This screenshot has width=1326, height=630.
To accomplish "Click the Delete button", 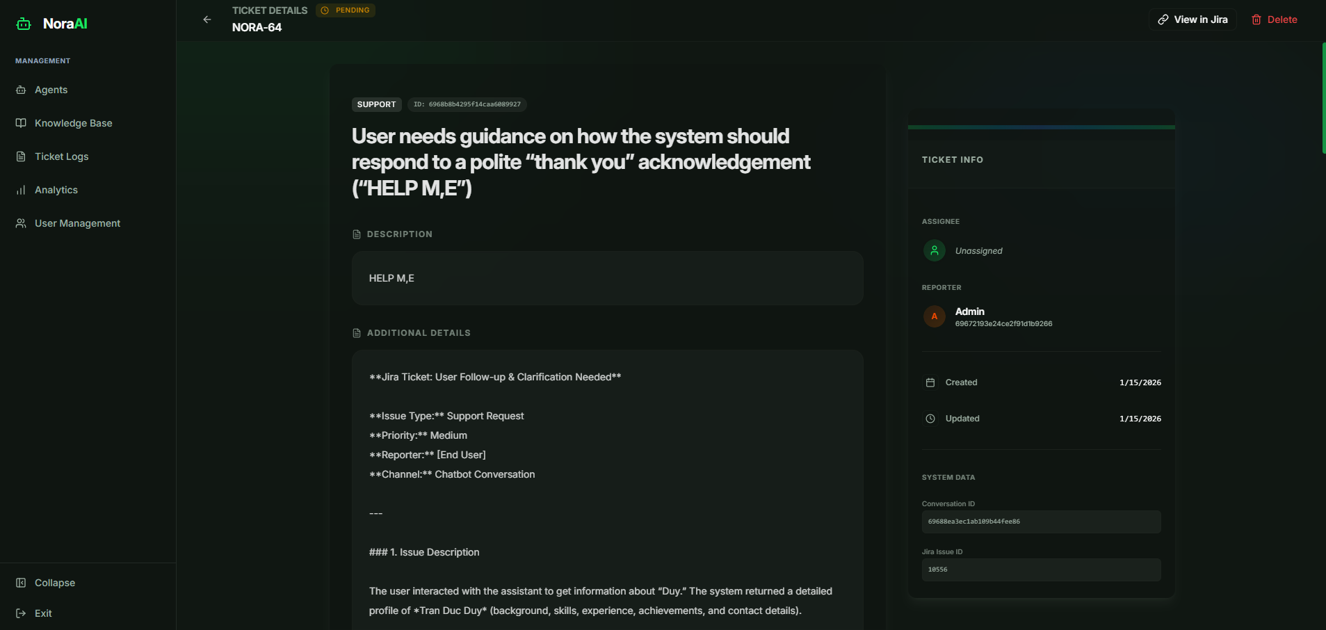I will pyautogui.click(x=1275, y=19).
